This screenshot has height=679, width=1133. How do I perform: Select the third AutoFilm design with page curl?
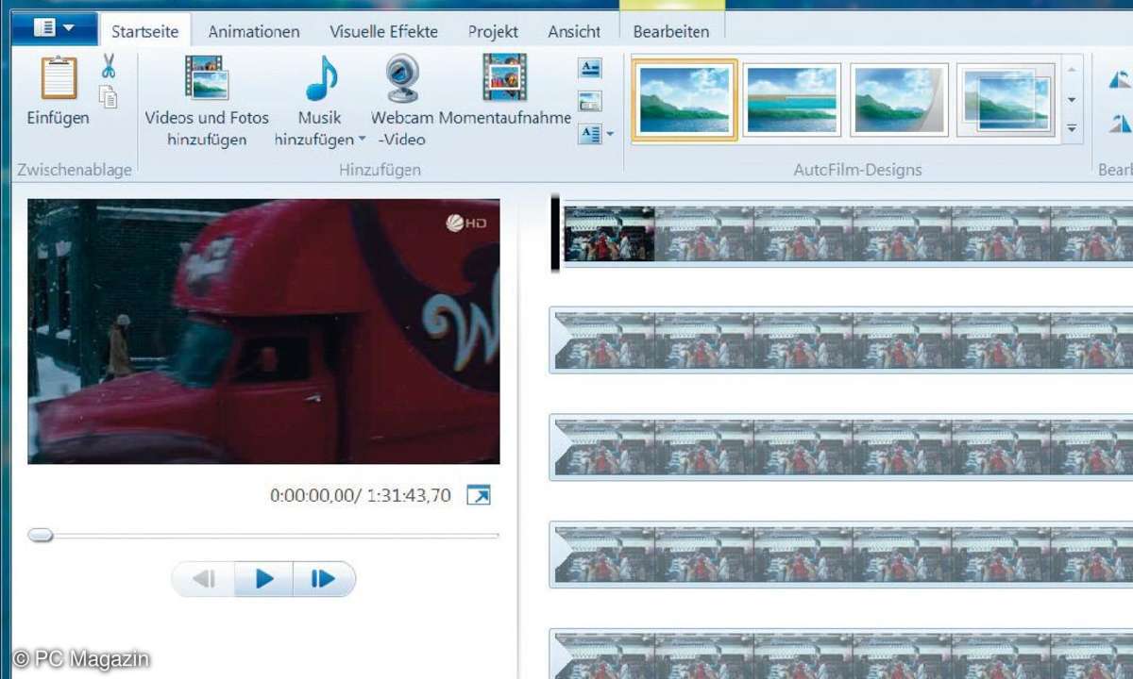(899, 100)
